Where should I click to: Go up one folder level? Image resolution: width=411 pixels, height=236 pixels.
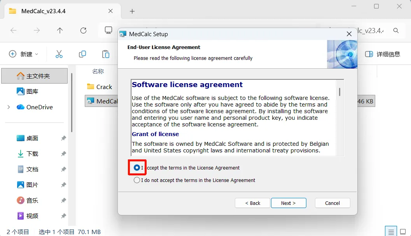[x=60, y=30]
